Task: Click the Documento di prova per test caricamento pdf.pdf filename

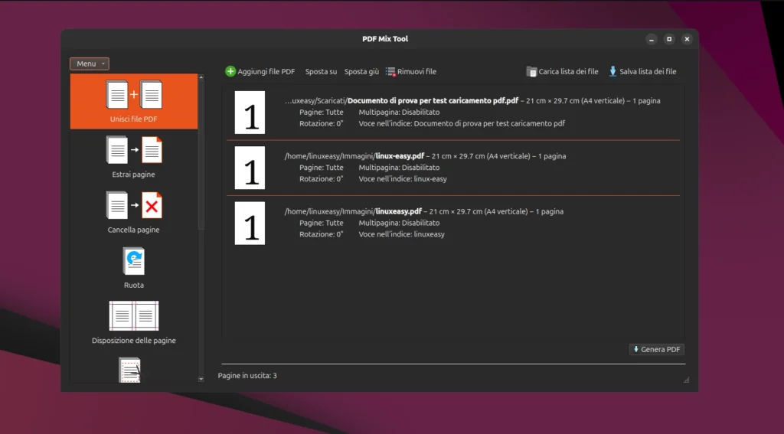Action: pos(433,100)
